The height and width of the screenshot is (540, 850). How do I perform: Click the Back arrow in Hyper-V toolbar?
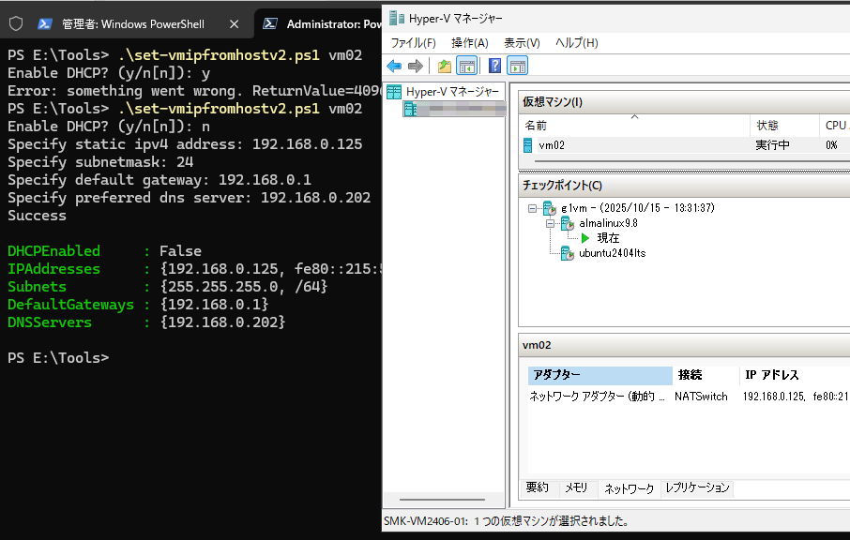click(x=394, y=66)
